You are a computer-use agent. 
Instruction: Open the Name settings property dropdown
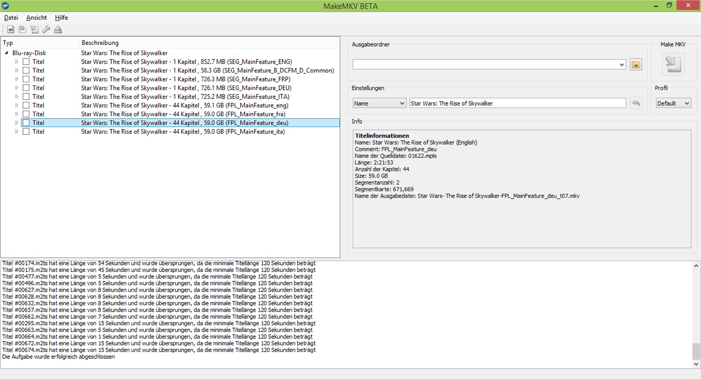379,103
